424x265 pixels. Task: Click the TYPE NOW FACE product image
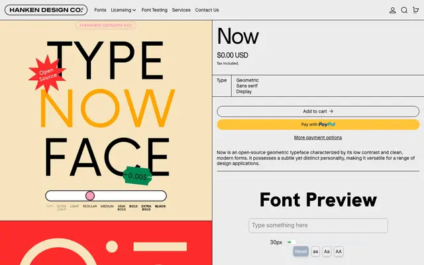[x=106, y=121]
